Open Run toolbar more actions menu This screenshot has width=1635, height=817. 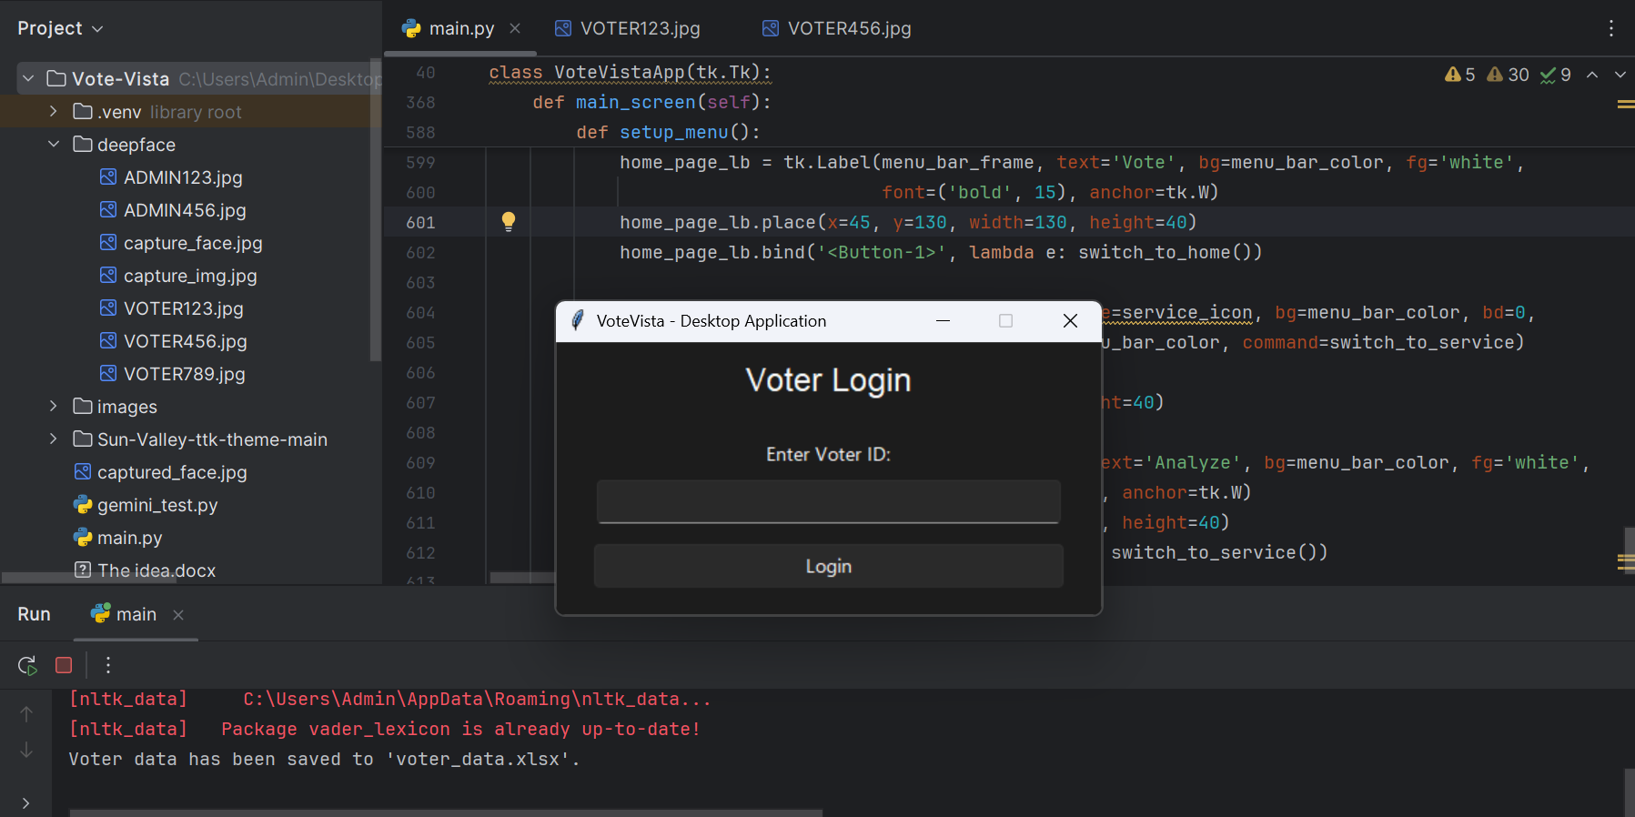107,665
